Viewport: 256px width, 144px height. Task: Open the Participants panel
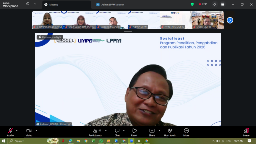tap(95, 132)
